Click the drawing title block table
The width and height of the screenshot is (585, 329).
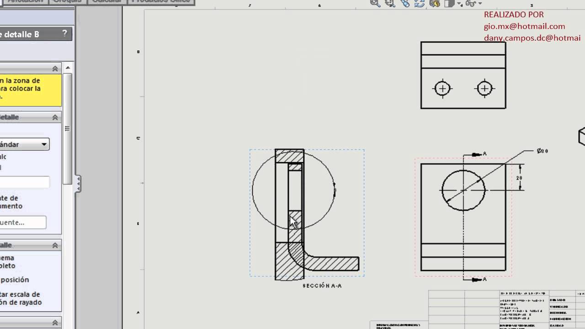[506, 309]
